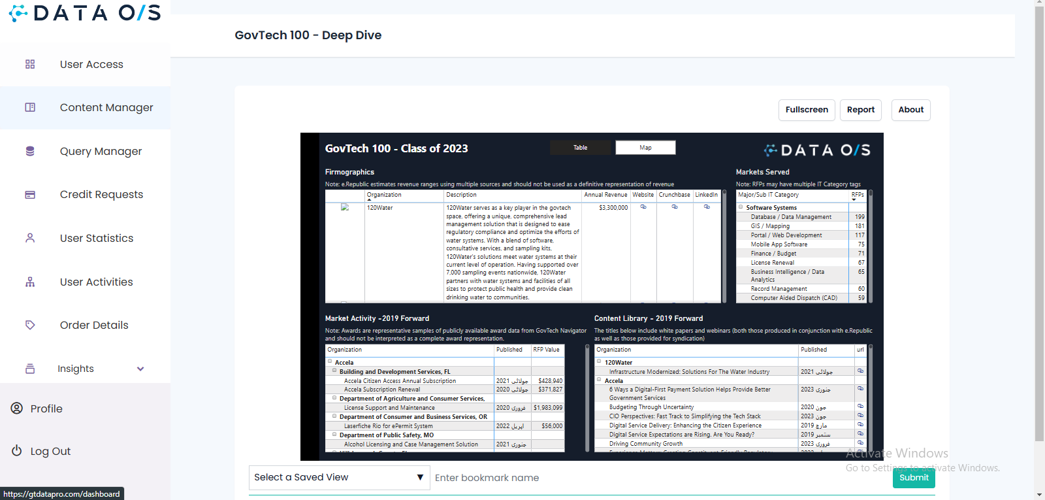Image resolution: width=1045 pixels, height=500 pixels.
Task: Click the Log Out power icon
Action: point(17,451)
